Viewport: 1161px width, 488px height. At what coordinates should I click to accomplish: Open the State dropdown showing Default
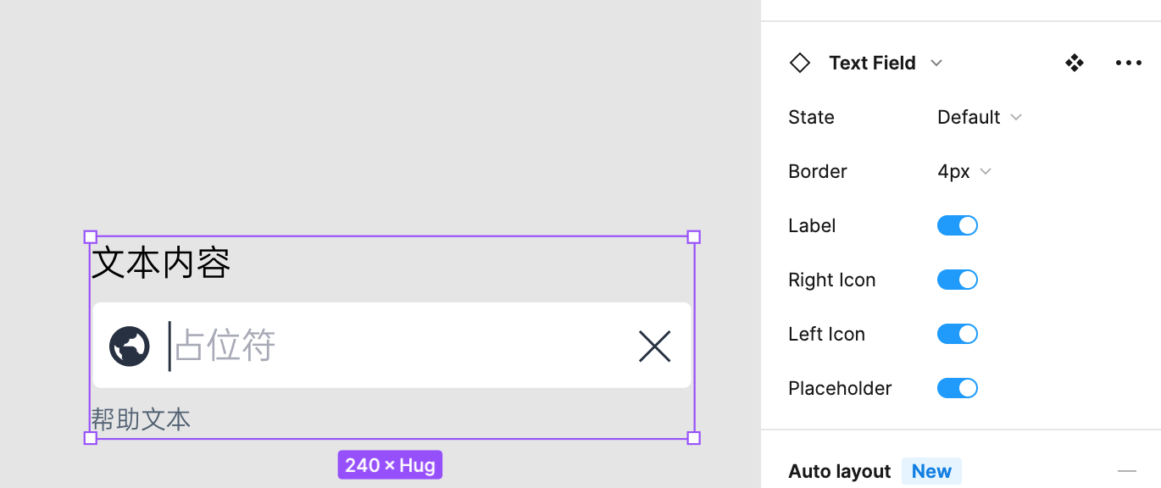979,117
